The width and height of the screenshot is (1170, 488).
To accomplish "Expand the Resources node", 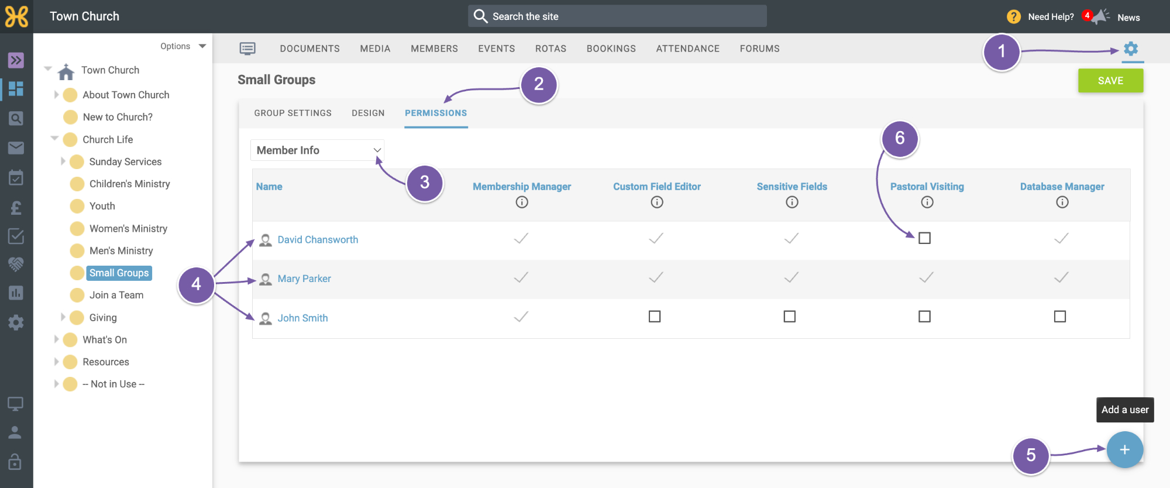I will (x=56, y=362).
